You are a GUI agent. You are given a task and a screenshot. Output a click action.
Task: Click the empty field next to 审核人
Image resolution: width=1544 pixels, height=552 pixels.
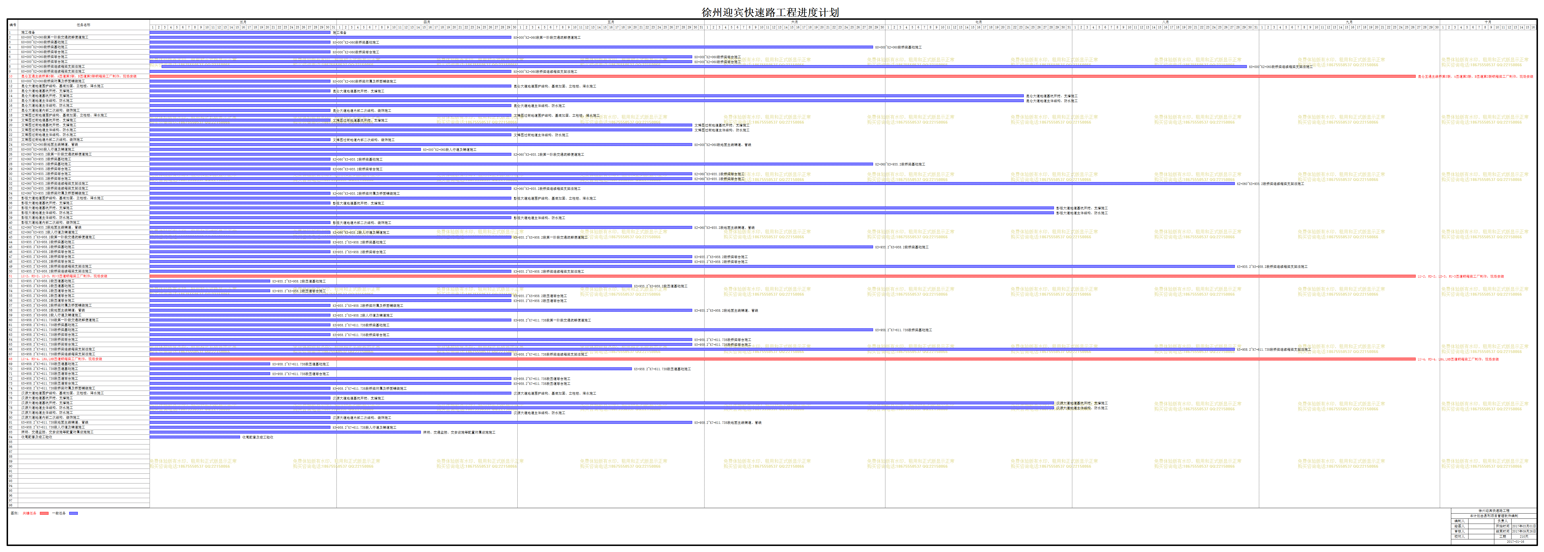(1482, 532)
